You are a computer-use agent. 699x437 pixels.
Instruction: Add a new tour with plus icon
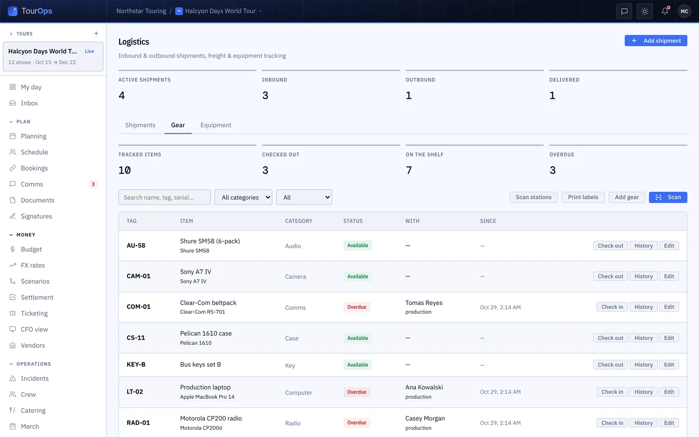pyautogui.click(x=96, y=34)
